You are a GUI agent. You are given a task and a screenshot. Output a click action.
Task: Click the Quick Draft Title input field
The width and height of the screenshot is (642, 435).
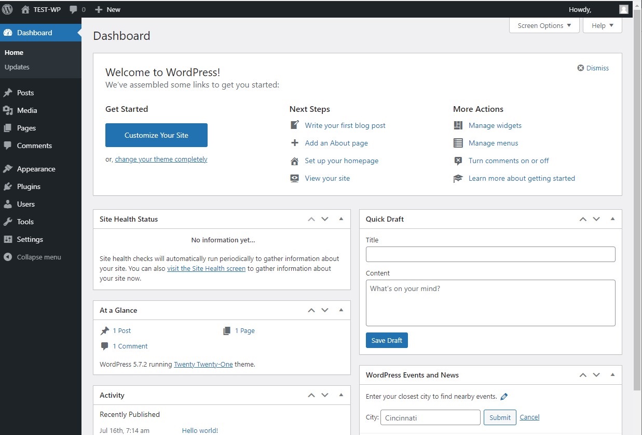pos(490,254)
